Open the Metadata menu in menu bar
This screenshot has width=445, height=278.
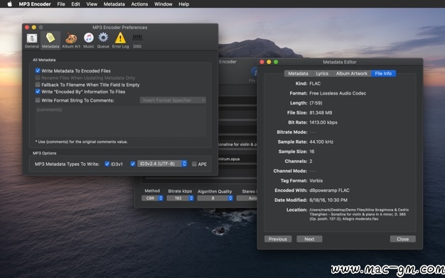[x=114, y=4]
